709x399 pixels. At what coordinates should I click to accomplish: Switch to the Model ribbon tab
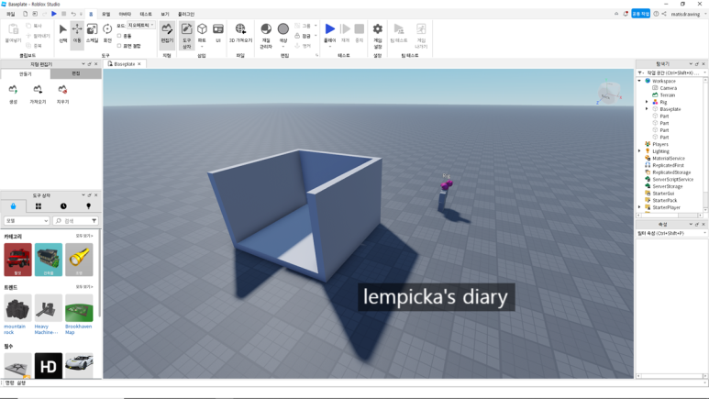(x=105, y=14)
